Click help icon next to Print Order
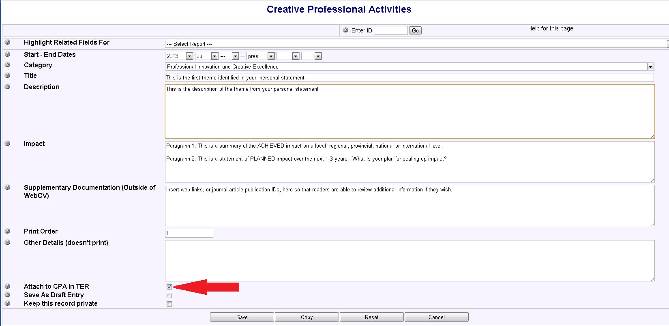 (x=7, y=231)
